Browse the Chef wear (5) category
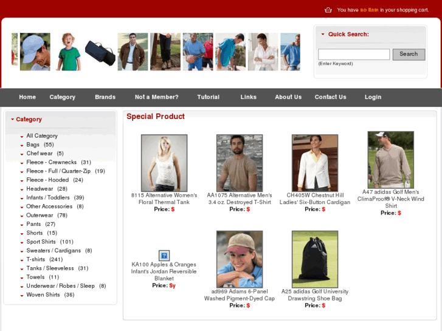The image size is (442, 331). click(45, 153)
